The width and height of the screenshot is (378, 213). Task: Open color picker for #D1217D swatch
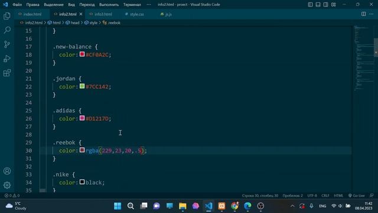pyautogui.click(x=82, y=118)
